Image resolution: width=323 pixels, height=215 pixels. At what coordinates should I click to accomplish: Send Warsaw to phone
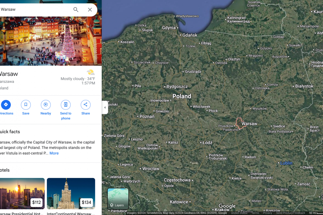[66, 105]
